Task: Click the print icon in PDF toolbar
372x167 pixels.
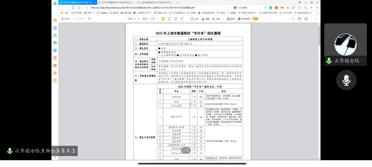Action: [306, 19]
